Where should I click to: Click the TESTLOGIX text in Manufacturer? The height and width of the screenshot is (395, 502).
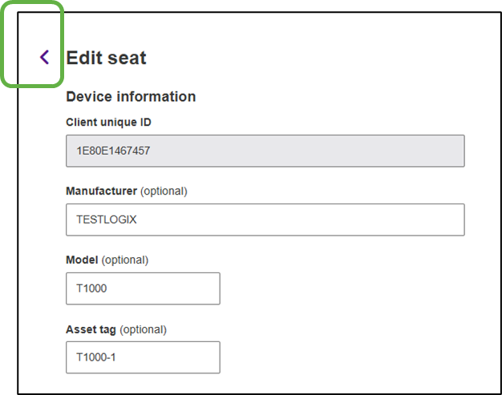coord(107,220)
